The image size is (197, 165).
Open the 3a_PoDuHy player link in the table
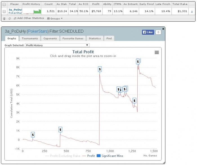pyautogui.click(x=15, y=10)
